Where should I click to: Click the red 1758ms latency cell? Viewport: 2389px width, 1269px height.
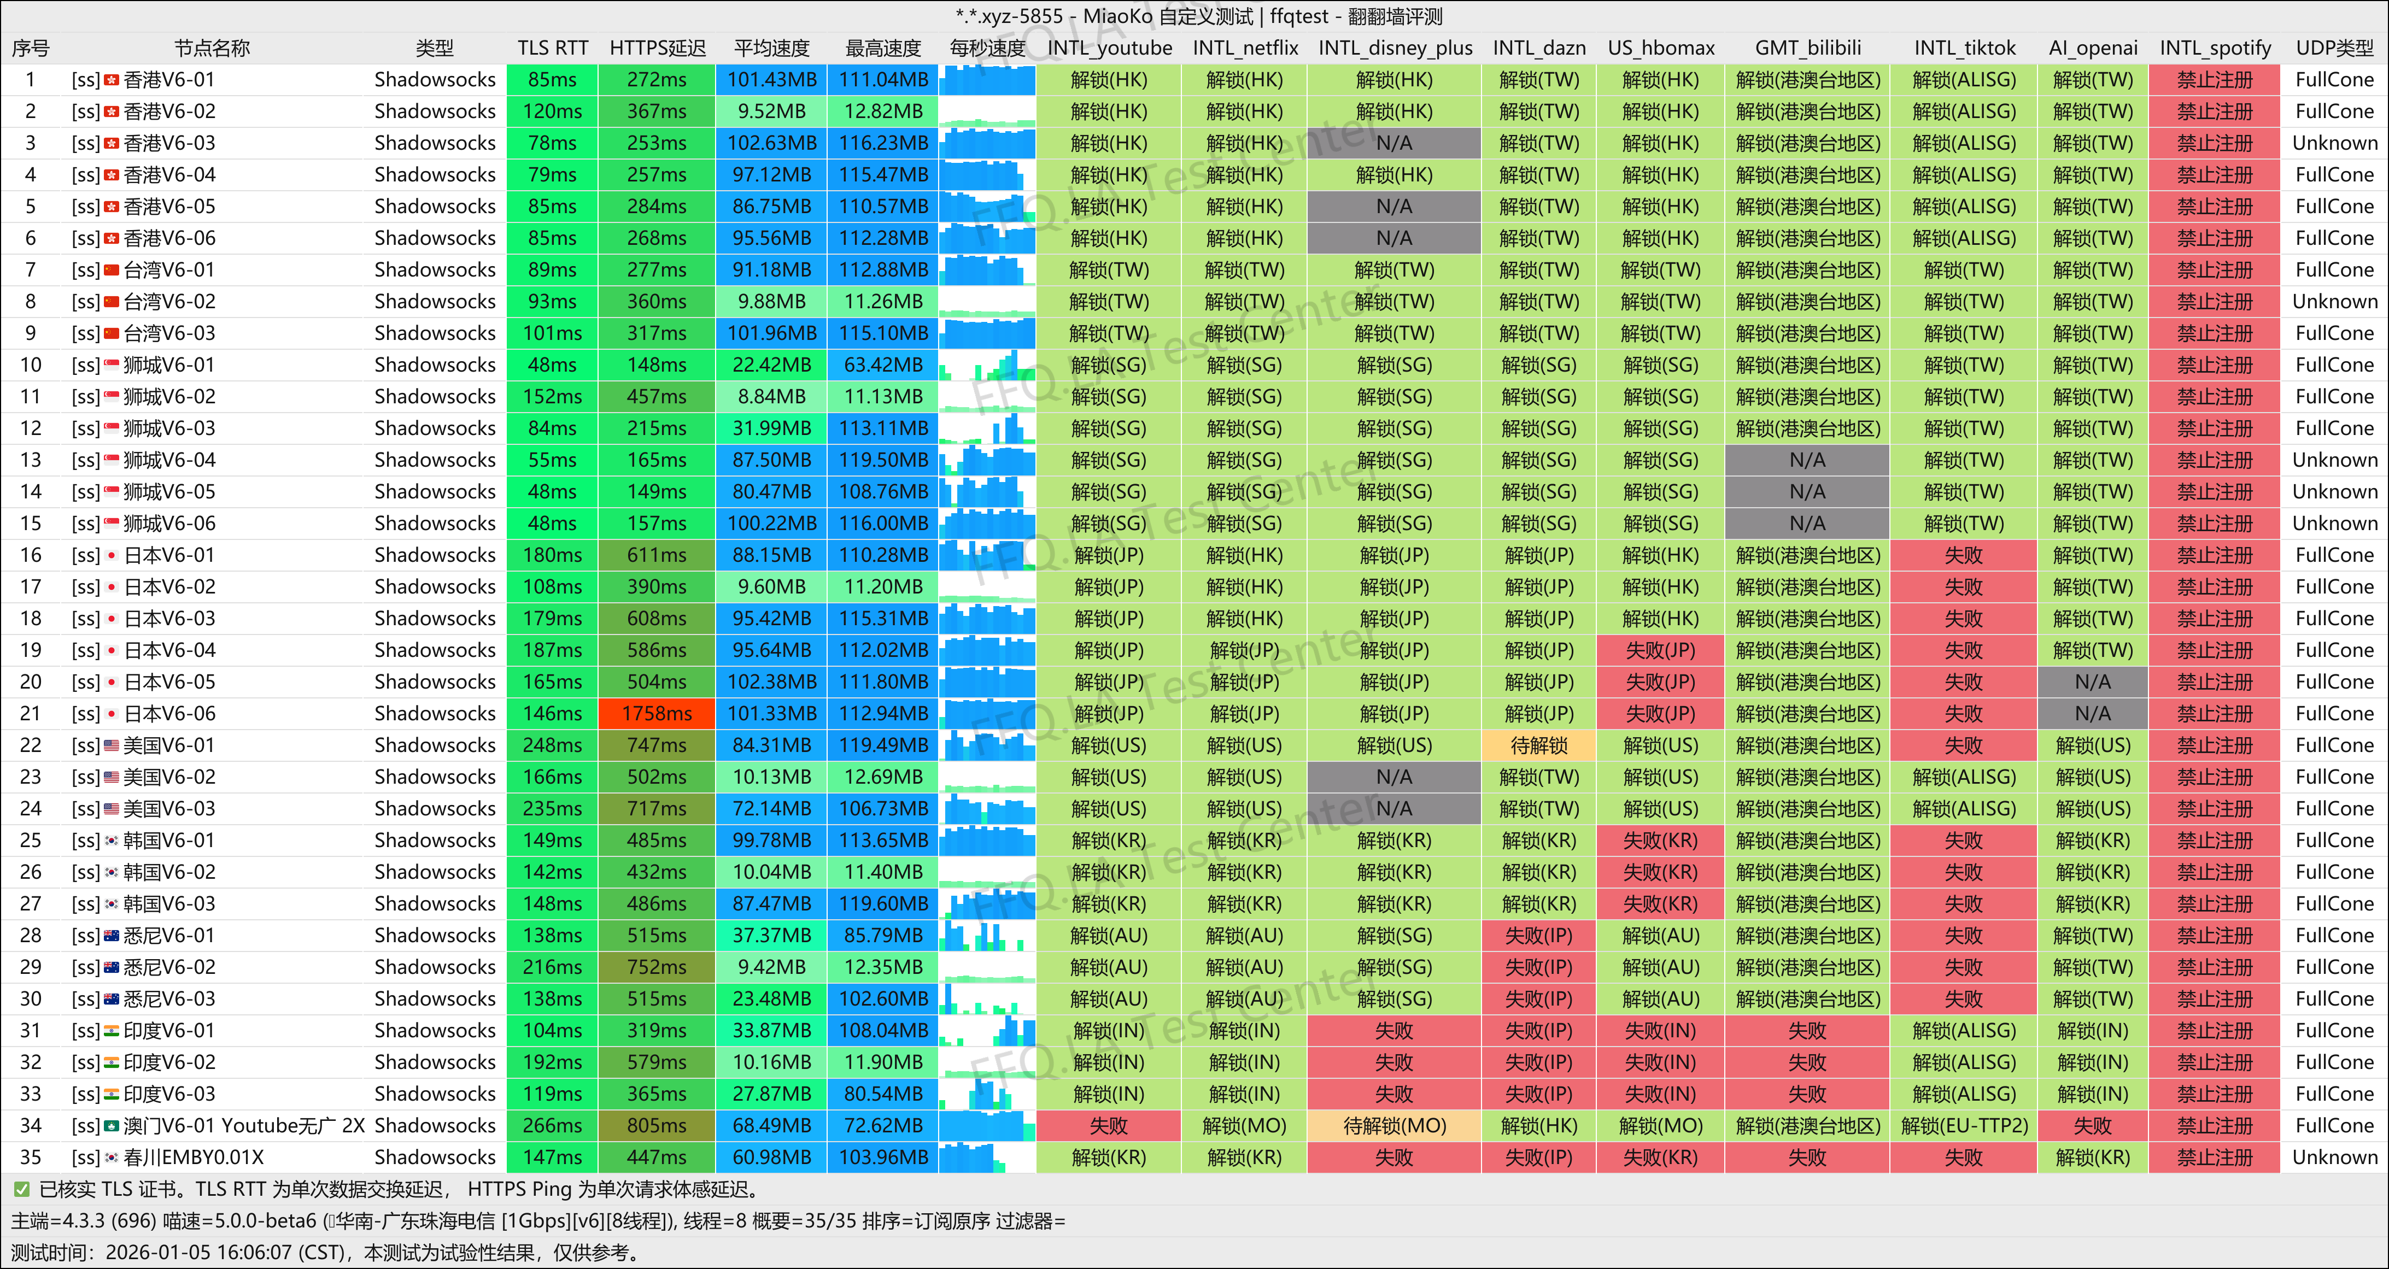657,714
